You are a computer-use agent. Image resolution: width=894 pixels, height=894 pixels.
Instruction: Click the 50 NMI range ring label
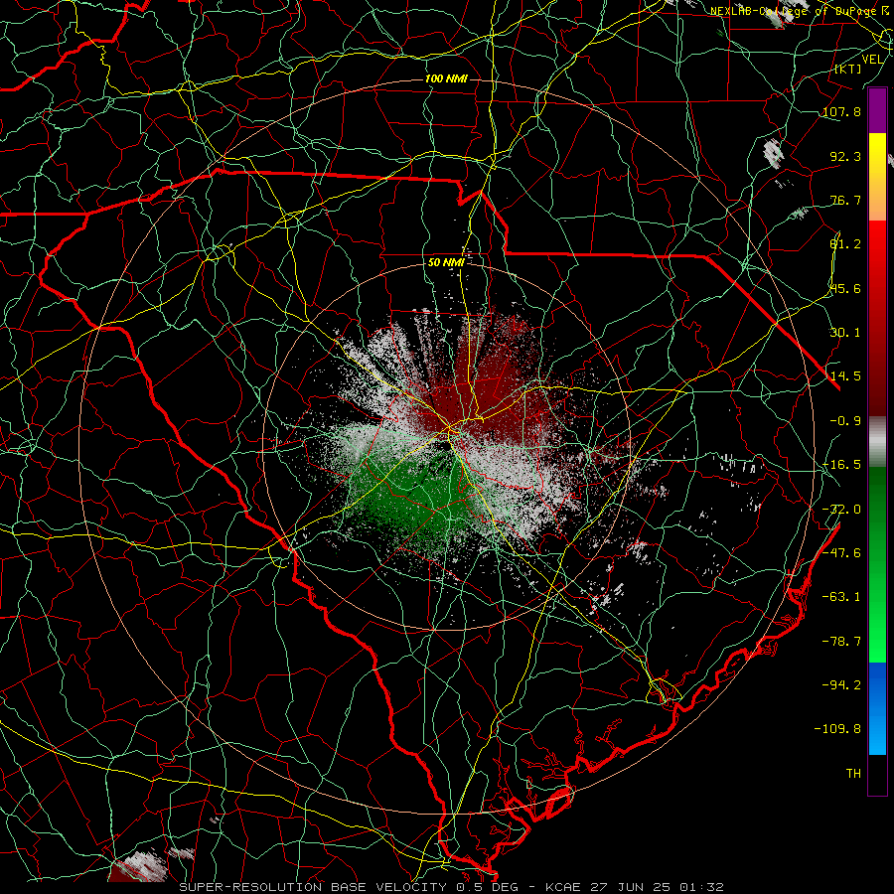point(446,263)
